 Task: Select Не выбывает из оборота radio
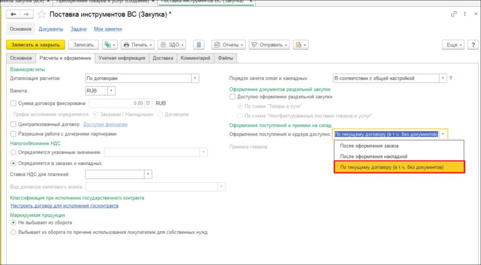pyautogui.click(x=13, y=223)
